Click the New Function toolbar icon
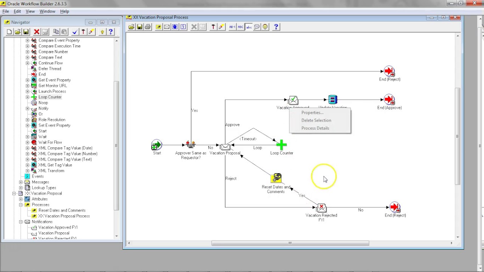The height and width of the screenshot is (272, 484). pos(175,27)
